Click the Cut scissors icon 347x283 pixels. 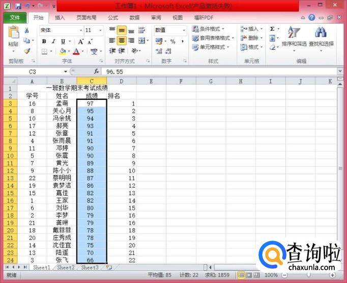click(27, 30)
